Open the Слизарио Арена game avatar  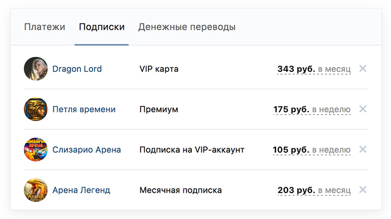(36, 150)
